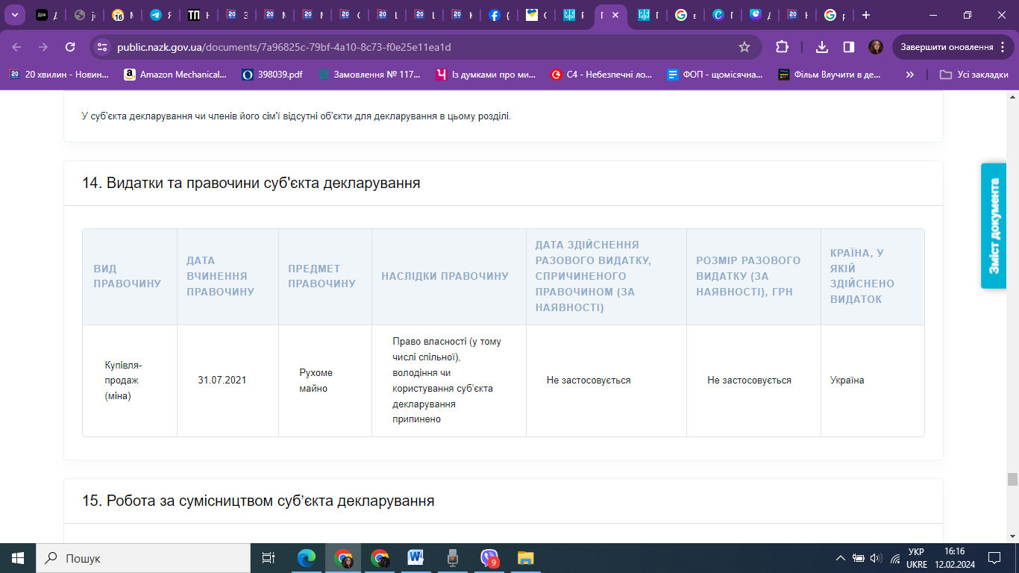Click the view site information icon

tap(103, 47)
